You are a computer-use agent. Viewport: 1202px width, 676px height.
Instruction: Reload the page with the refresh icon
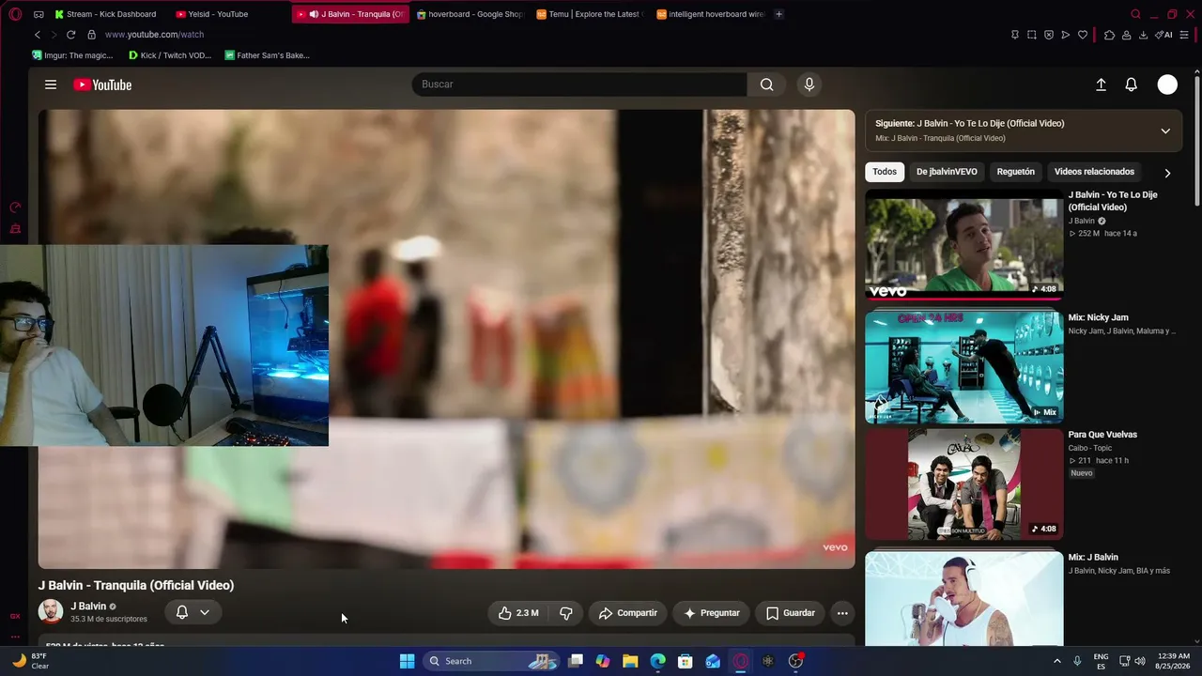70,35
